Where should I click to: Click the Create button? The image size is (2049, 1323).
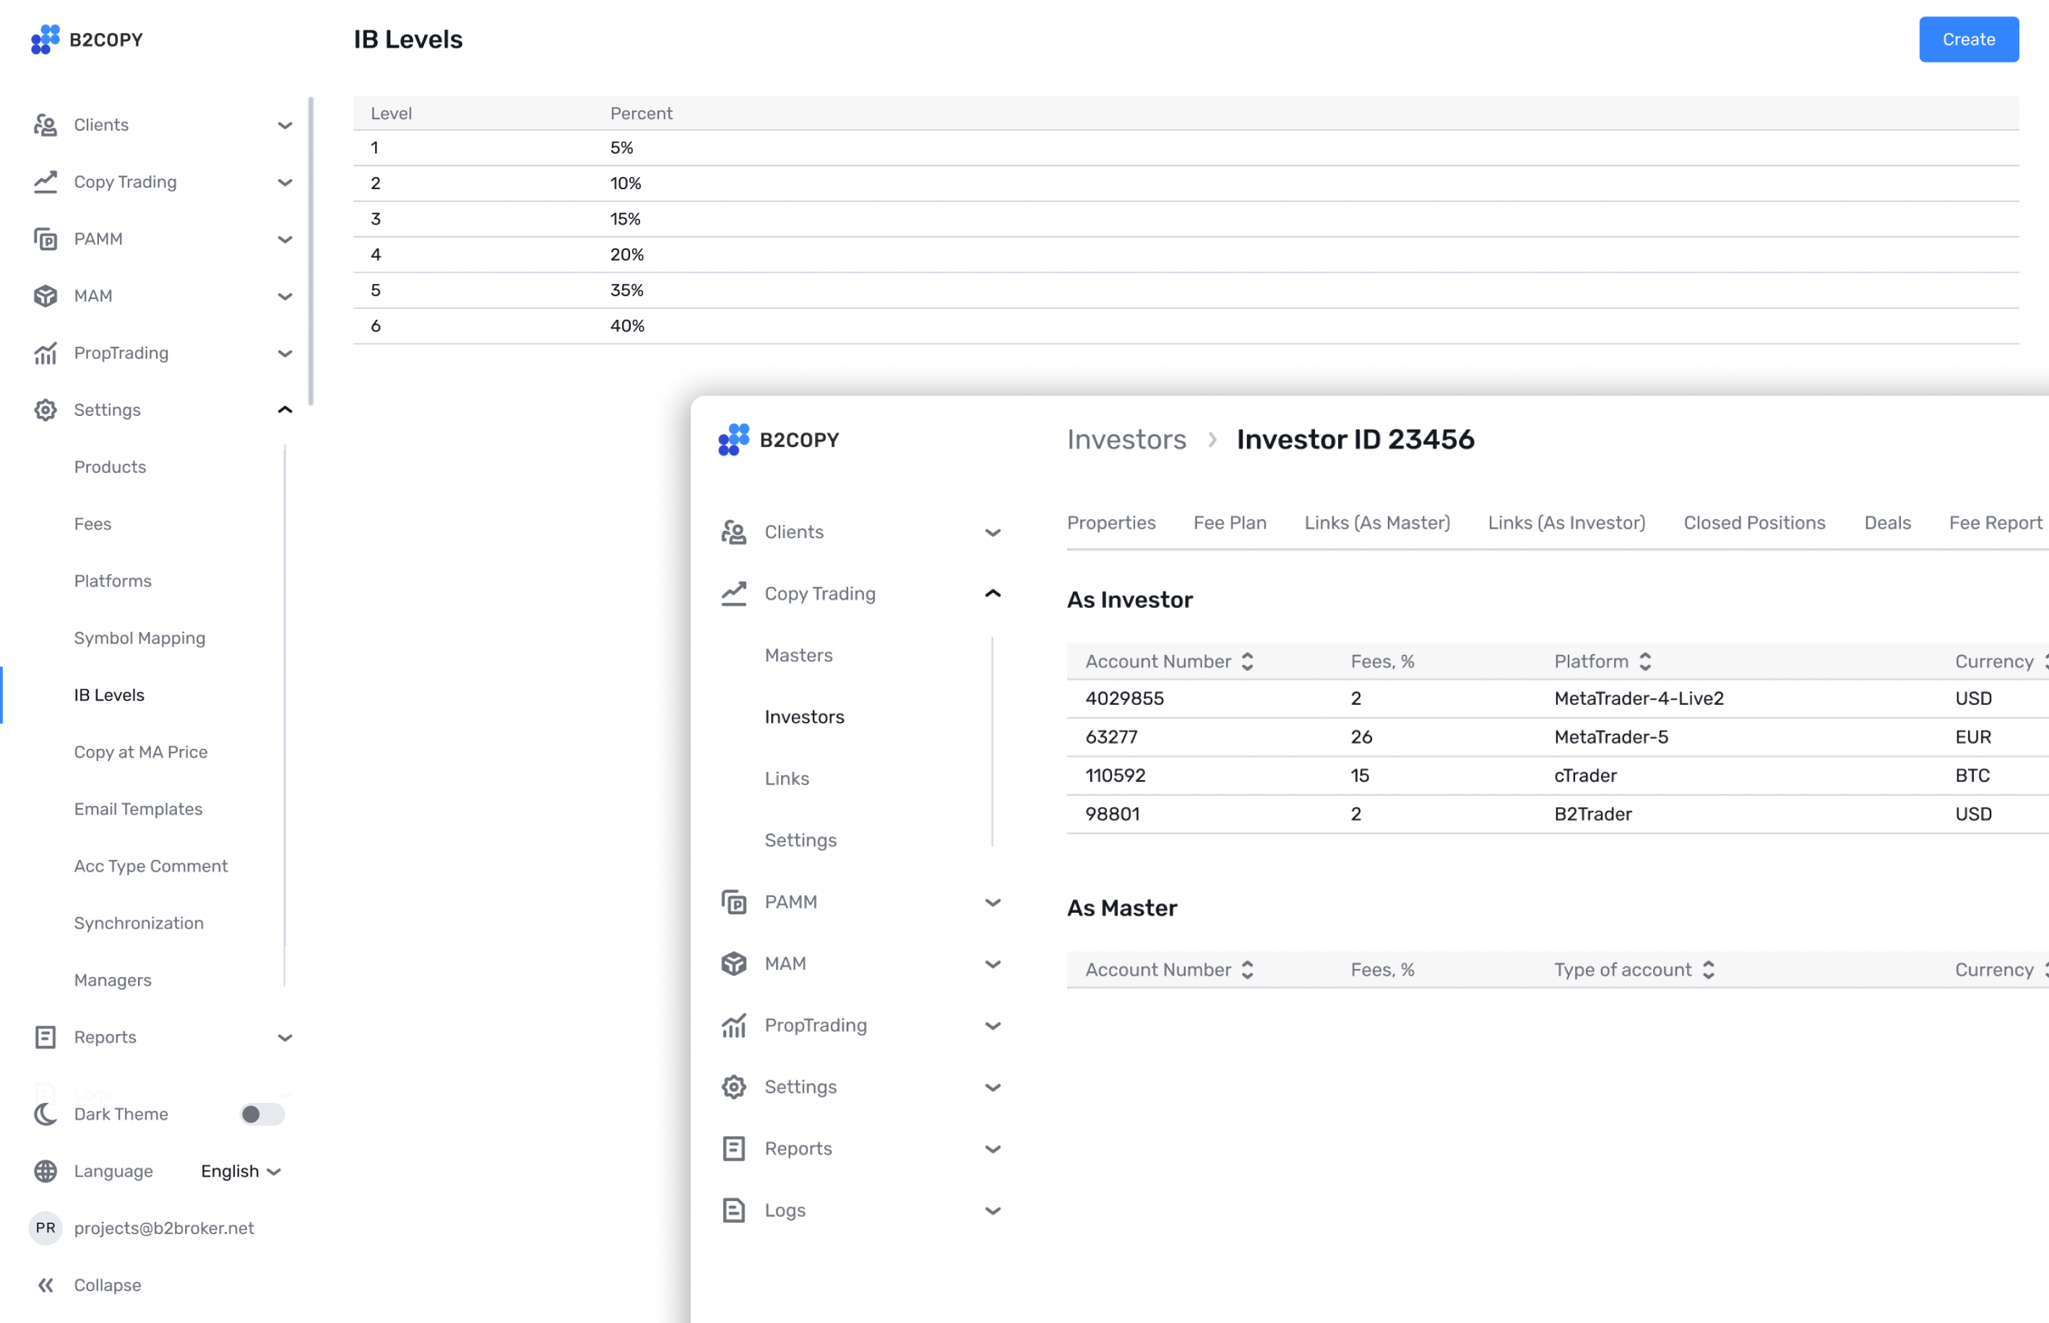1969,39
